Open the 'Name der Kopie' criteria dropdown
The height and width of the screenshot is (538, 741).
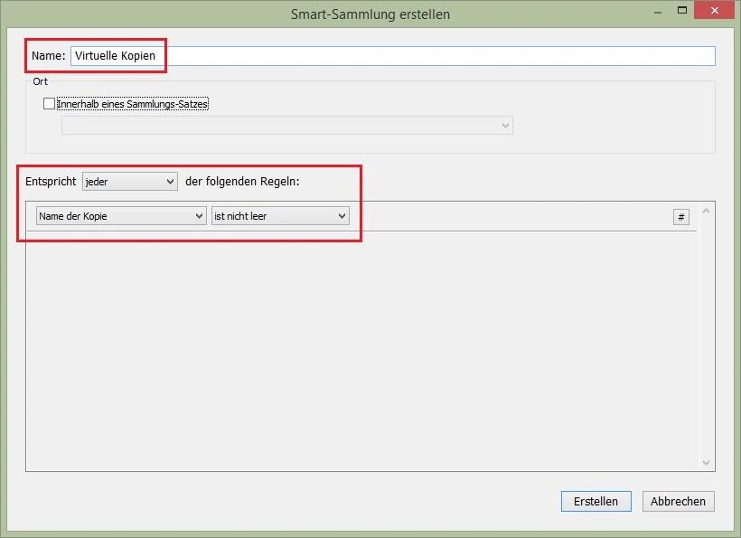[x=121, y=216]
